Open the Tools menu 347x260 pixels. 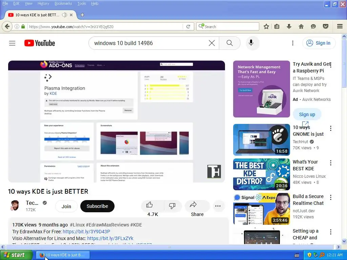(81, 3)
